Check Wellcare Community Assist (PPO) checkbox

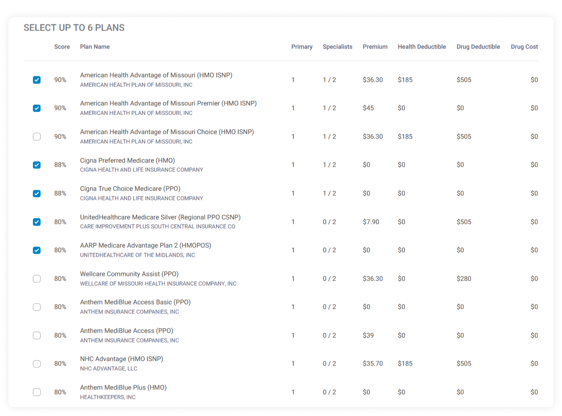click(37, 279)
